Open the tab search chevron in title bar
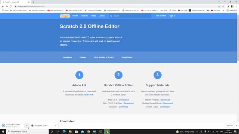 (x=219, y=2)
